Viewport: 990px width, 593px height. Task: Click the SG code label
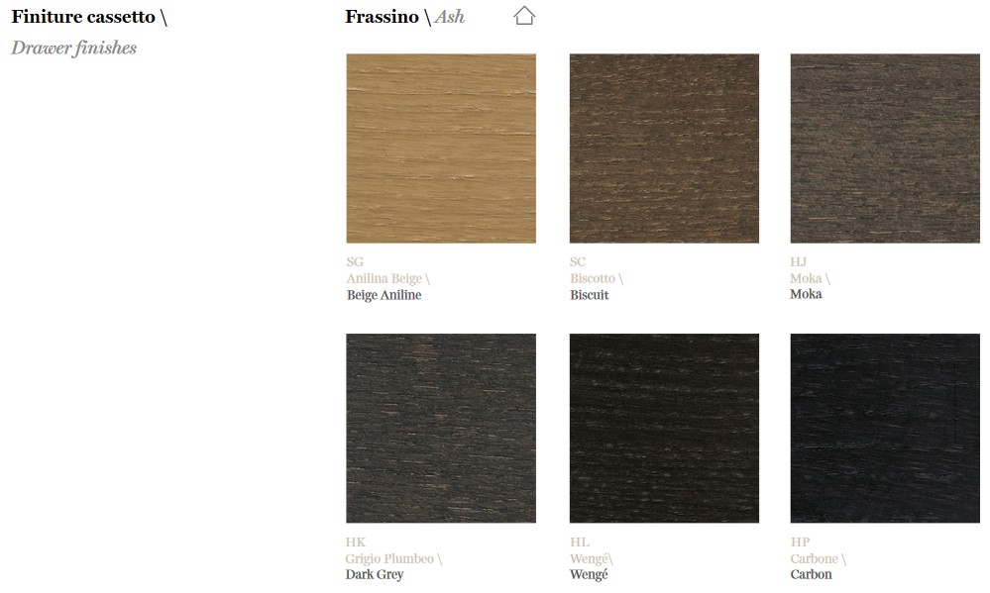coord(355,261)
